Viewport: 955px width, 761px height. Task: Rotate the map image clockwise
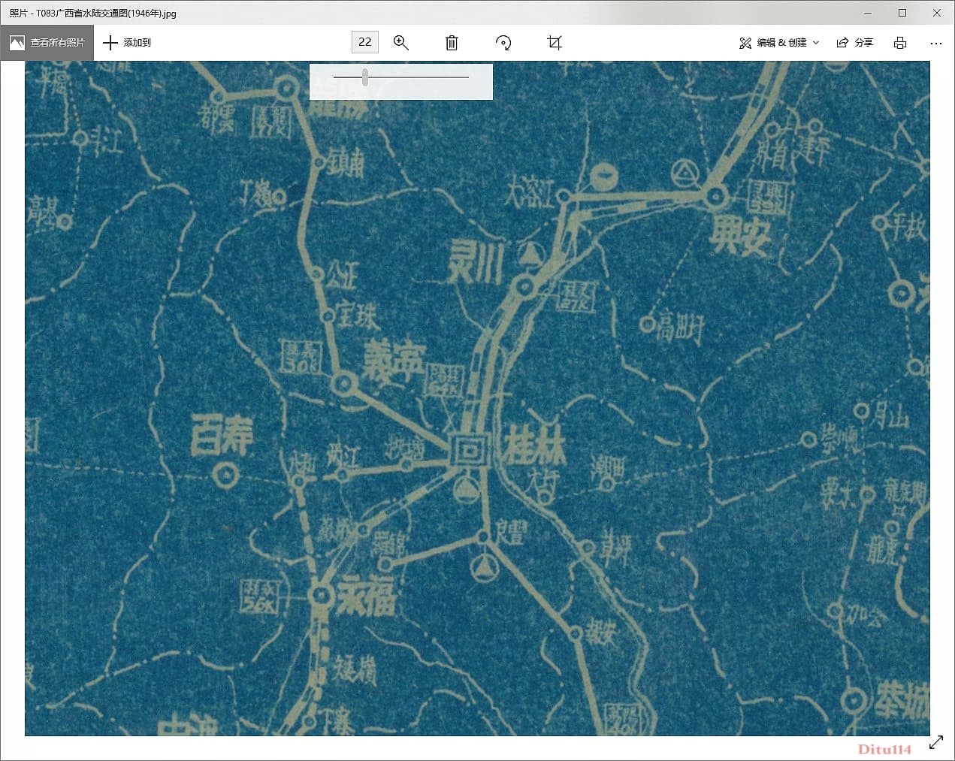(503, 43)
